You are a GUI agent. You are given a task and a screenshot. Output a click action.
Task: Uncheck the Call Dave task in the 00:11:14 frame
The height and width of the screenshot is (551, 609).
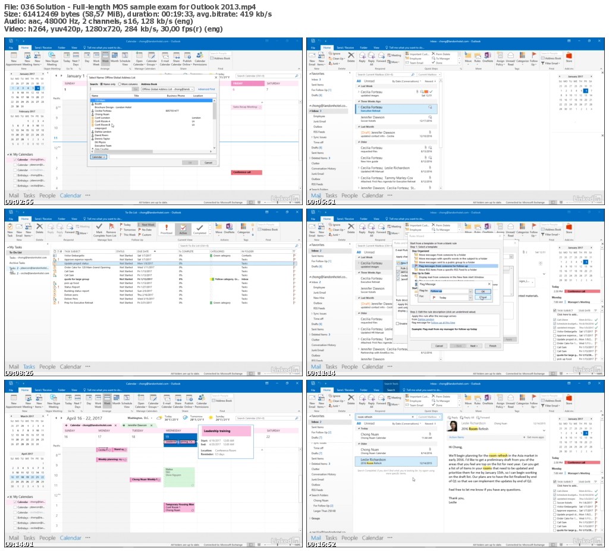coord(555,320)
